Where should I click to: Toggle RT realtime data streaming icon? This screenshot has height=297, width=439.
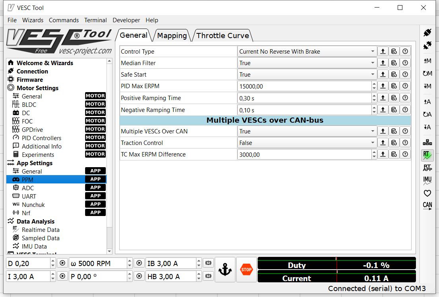click(x=427, y=155)
